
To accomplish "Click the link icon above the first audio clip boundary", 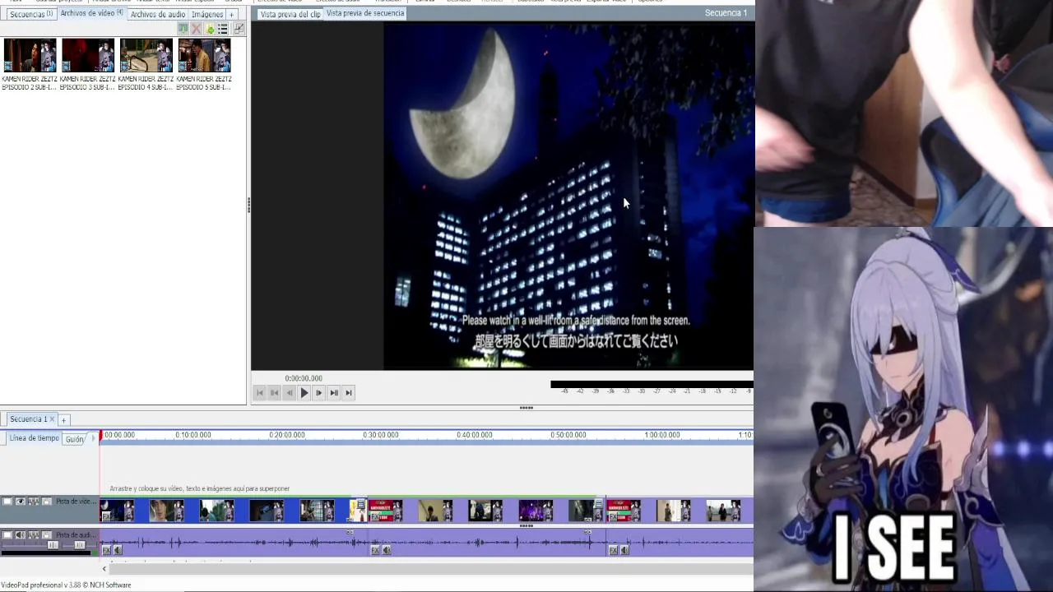I will (350, 532).
